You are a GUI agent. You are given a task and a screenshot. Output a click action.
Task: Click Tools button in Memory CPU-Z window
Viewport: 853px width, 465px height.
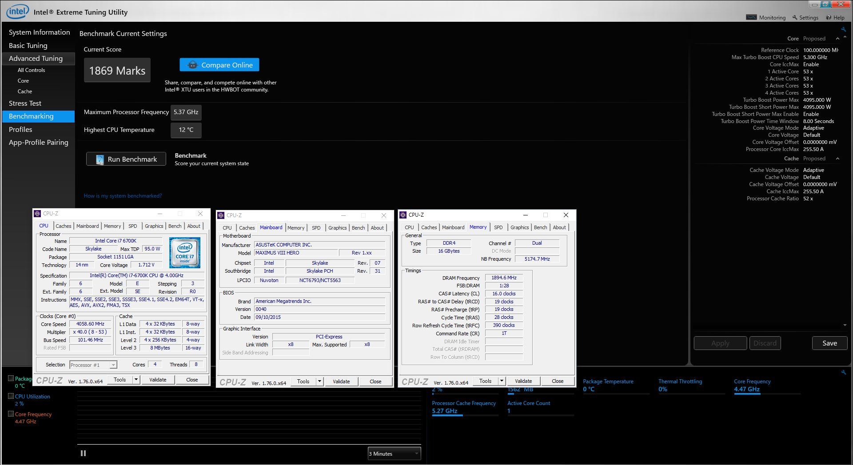pos(485,381)
